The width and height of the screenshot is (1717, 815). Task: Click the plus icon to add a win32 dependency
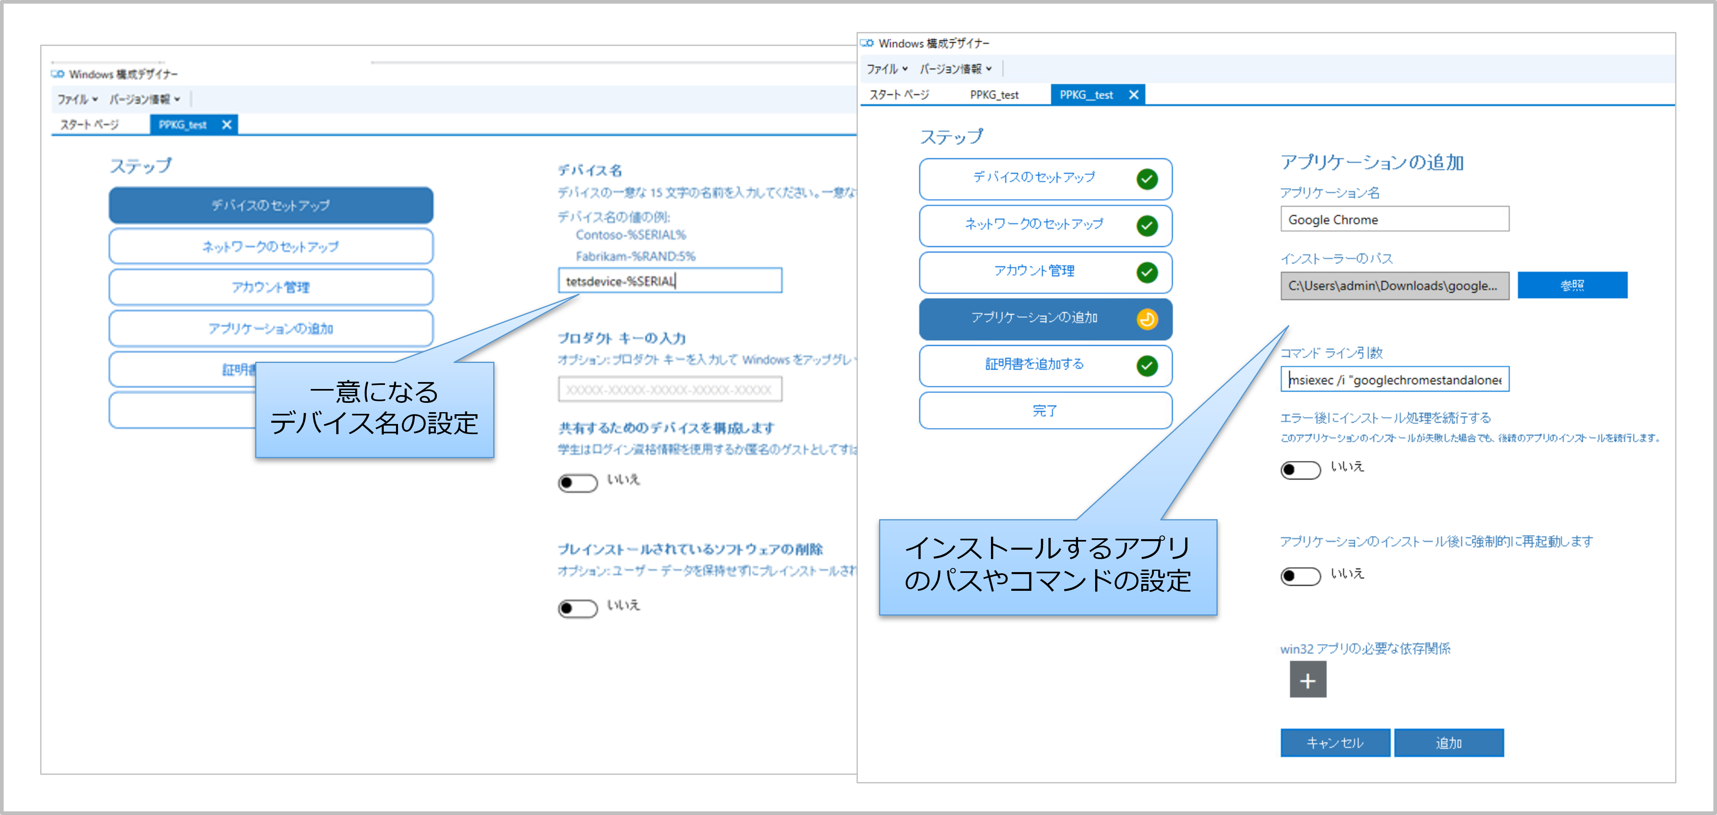point(1308,680)
